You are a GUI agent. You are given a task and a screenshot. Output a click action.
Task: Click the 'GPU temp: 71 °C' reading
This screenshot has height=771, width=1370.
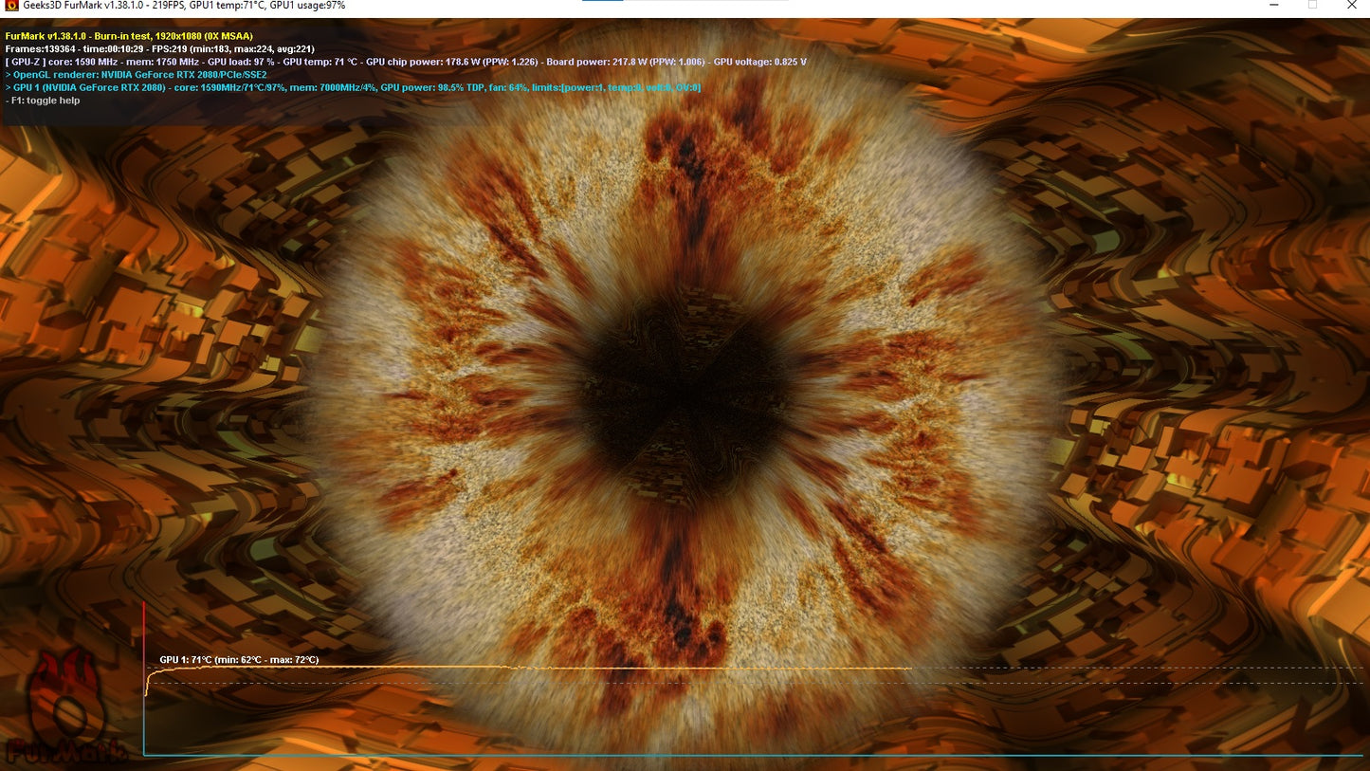pyautogui.click(x=320, y=62)
